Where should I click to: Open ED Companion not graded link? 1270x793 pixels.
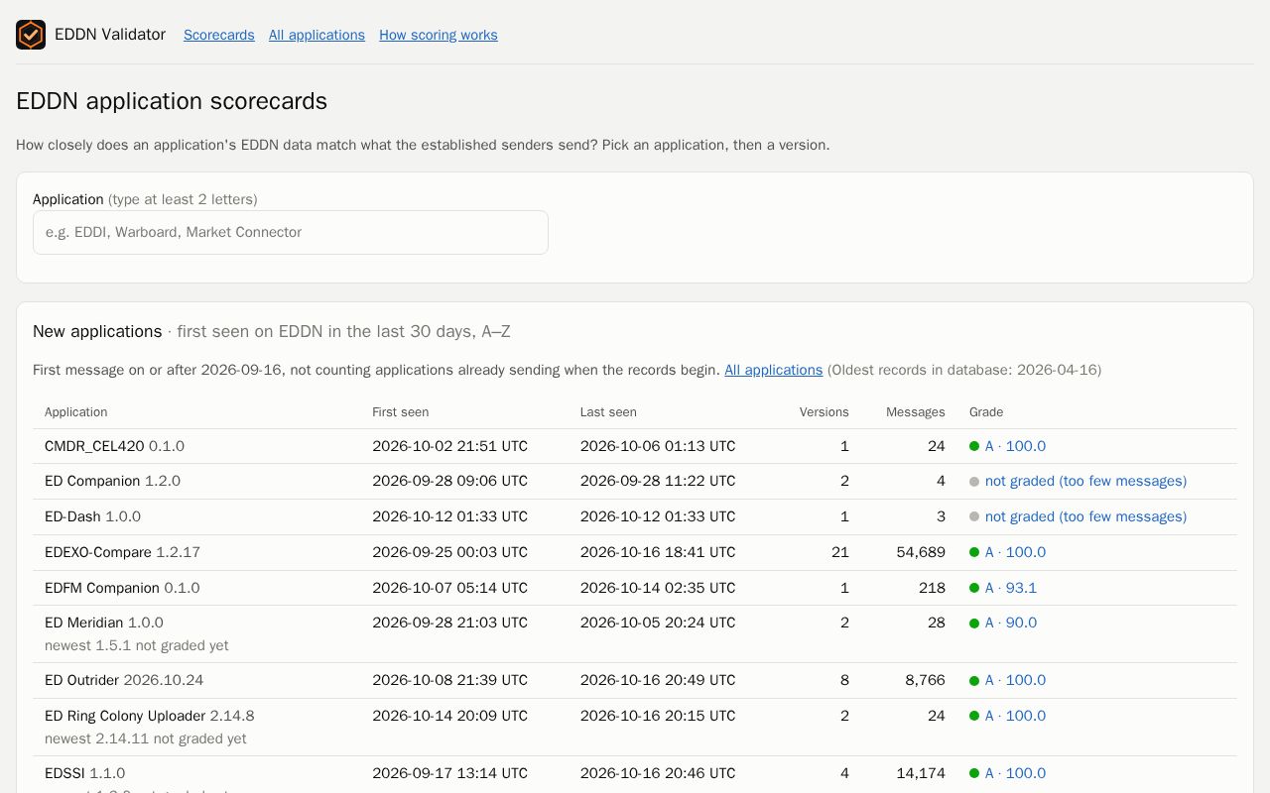[x=1085, y=481]
